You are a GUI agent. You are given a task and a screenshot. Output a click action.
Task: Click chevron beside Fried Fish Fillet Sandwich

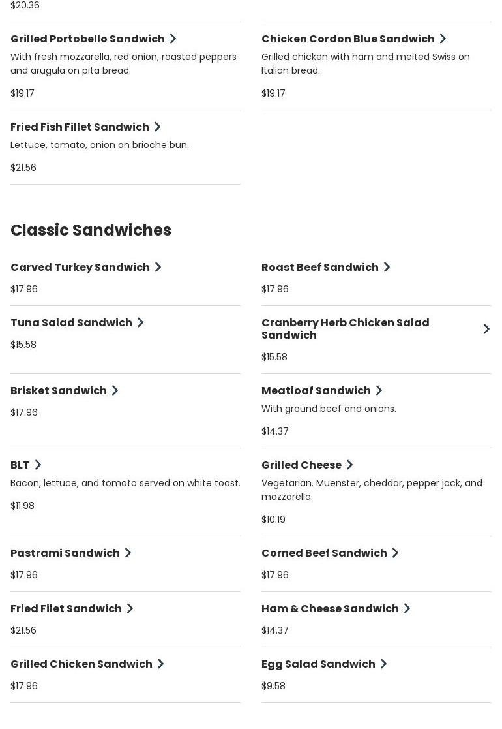click(x=157, y=127)
